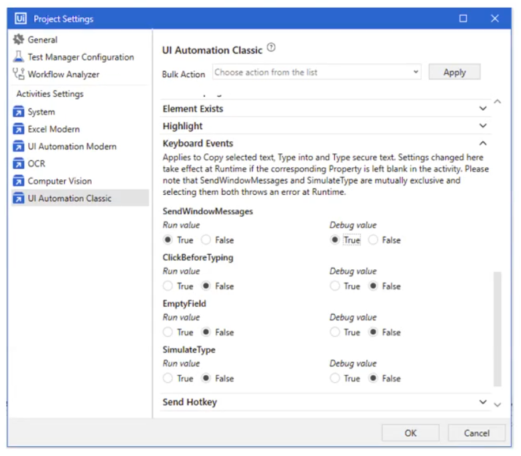Click the scrollbar down arrow
521x456 pixels.
497,405
